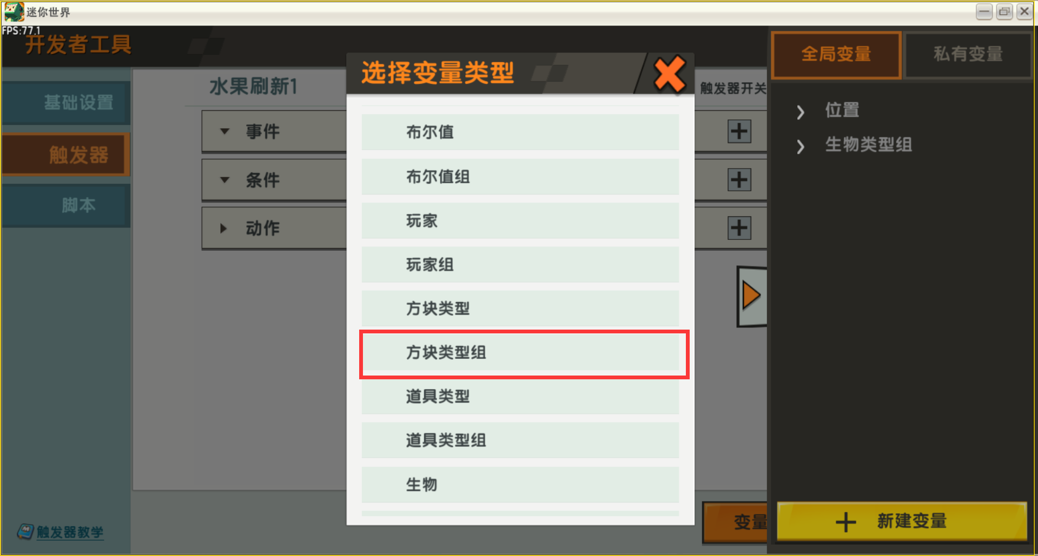
Task: Switch to the 私有变量 tab
Action: 968,55
